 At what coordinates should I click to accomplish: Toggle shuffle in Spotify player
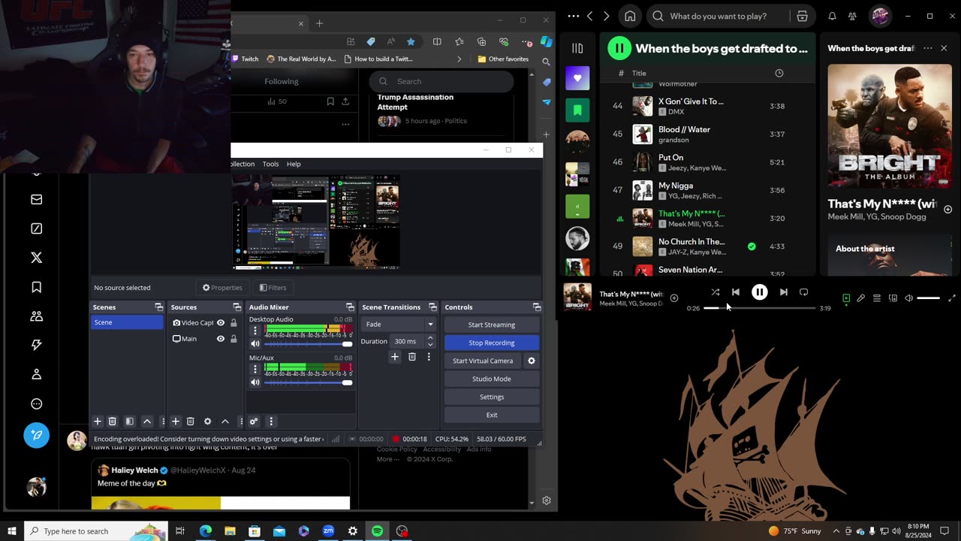click(715, 292)
